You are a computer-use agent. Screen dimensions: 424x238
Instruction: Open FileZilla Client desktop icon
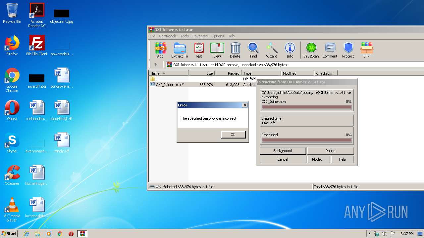(37, 45)
